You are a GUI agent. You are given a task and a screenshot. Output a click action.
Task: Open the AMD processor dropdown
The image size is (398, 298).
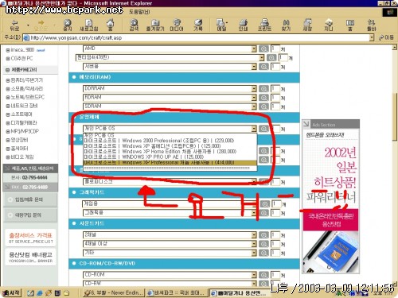tap(254, 48)
